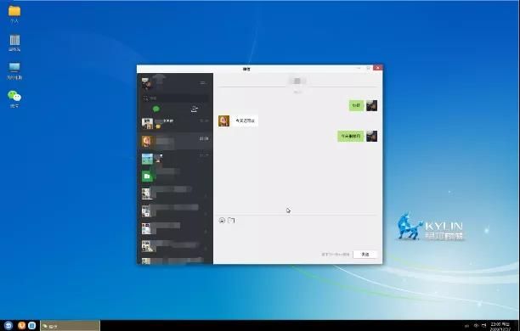This screenshot has width=520, height=331.
Task: Click the send file folder icon
Action: point(231,221)
